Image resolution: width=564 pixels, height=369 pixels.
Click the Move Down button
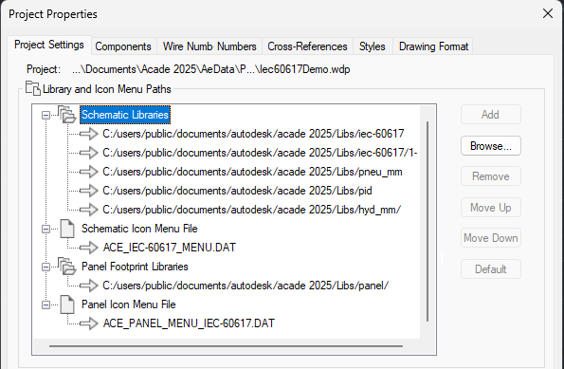(491, 238)
